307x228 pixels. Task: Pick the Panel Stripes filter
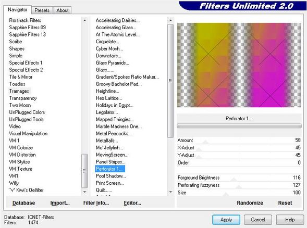pos(110,162)
